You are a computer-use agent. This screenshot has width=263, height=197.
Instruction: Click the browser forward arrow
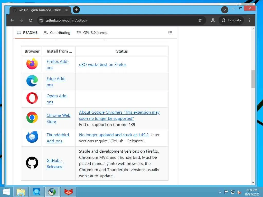[x=21, y=20]
